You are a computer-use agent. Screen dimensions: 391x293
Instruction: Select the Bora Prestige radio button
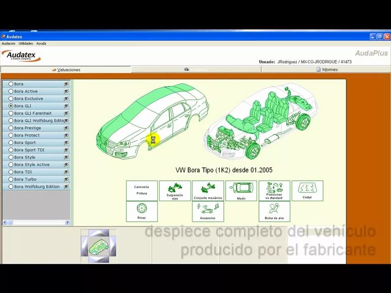[11, 128]
